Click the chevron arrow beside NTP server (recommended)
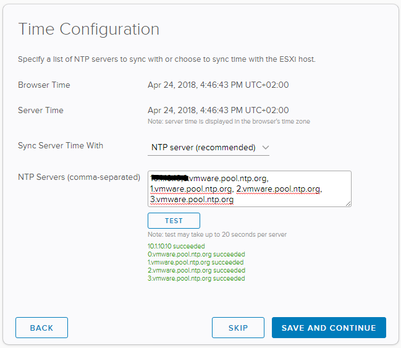This screenshot has height=348, width=401. (x=266, y=148)
